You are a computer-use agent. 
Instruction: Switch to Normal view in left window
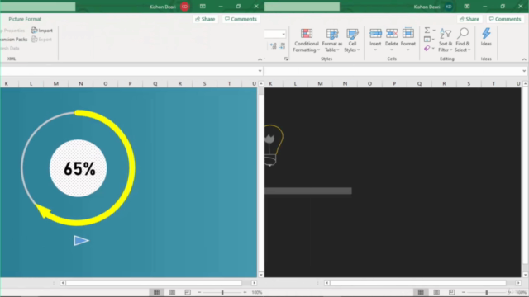point(156,292)
